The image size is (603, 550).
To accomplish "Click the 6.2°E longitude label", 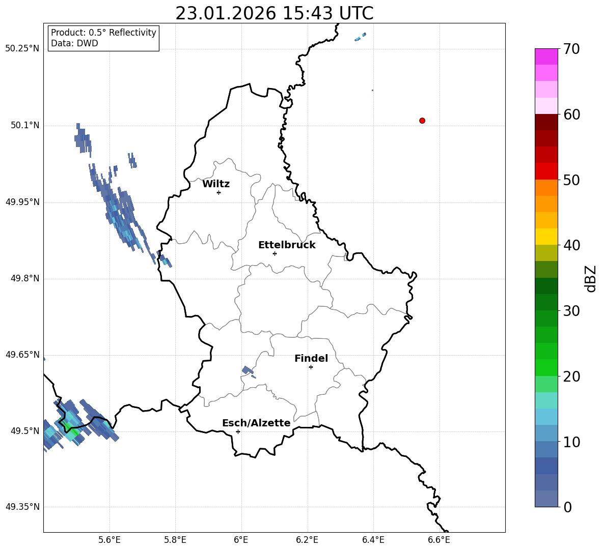I will pos(307,540).
